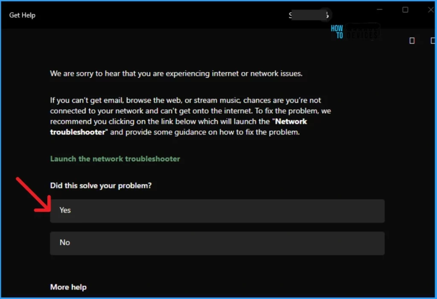The width and height of the screenshot is (437, 299).
Task: Click the Get Help window title
Action: (22, 15)
